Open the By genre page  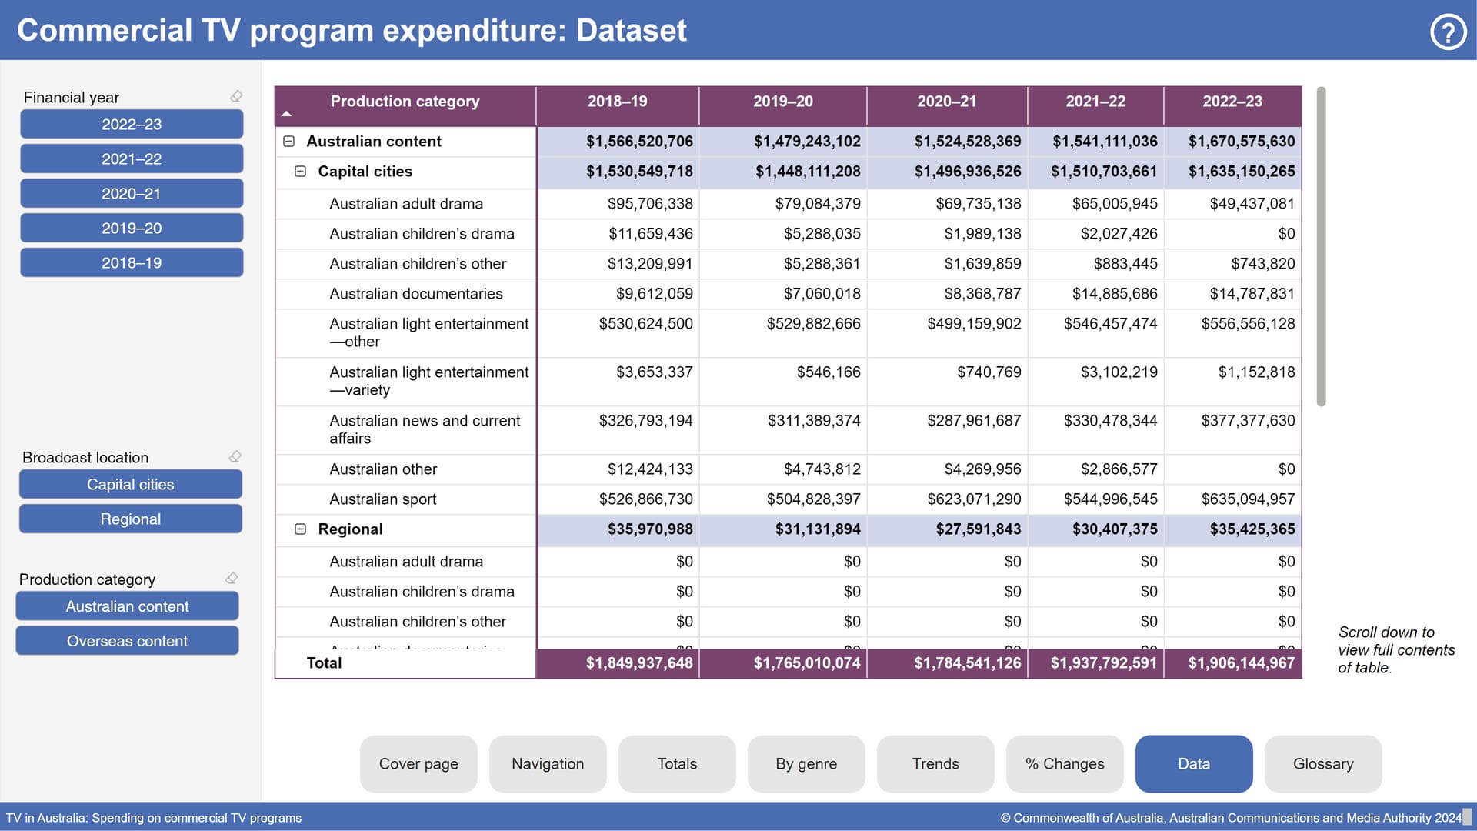coord(806,764)
